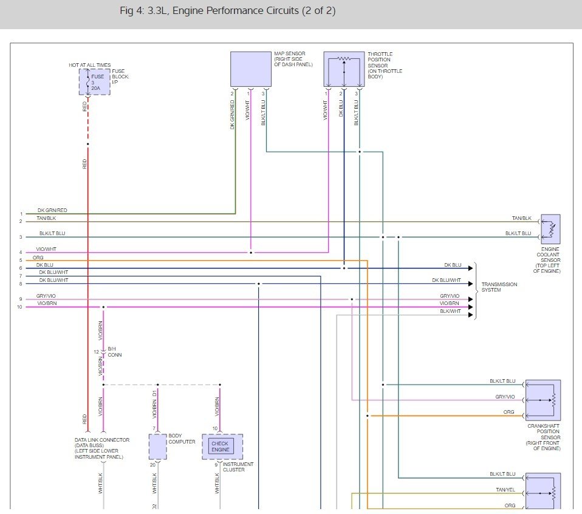Screen dimensions: 582x514
Task: Click wire number 2 label 'TAN/BLK'
Action: (46, 218)
